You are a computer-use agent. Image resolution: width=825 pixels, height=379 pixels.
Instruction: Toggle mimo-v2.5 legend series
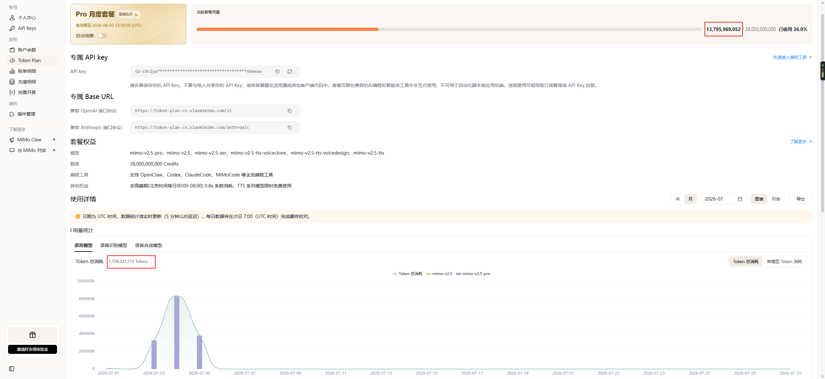point(439,274)
